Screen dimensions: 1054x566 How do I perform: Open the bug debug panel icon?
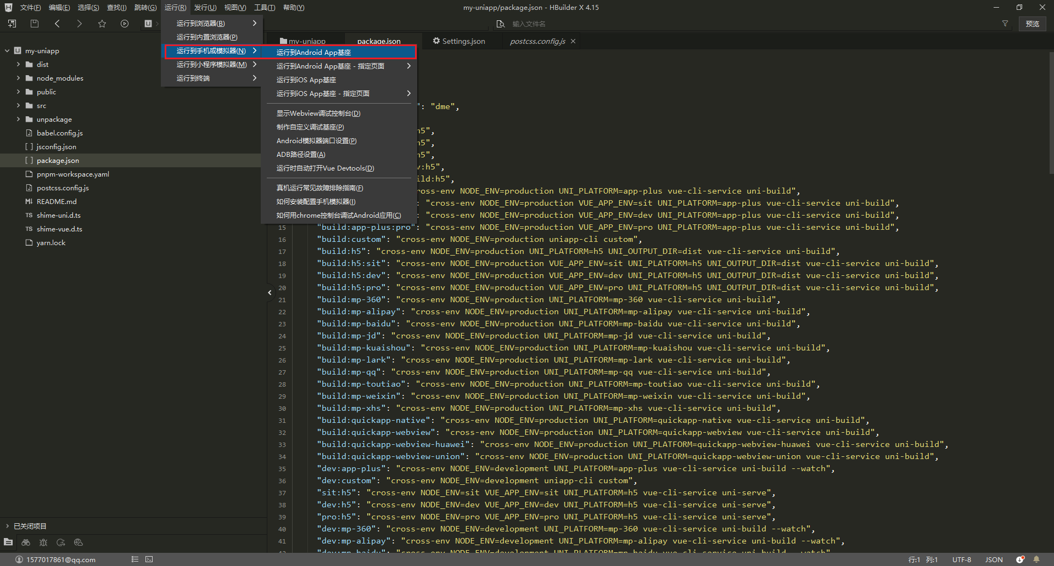[x=43, y=542]
